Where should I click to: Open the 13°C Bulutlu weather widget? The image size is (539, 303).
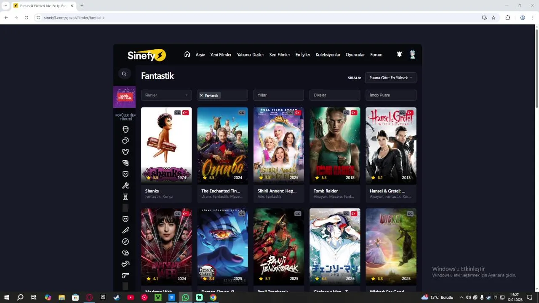click(x=438, y=298)
